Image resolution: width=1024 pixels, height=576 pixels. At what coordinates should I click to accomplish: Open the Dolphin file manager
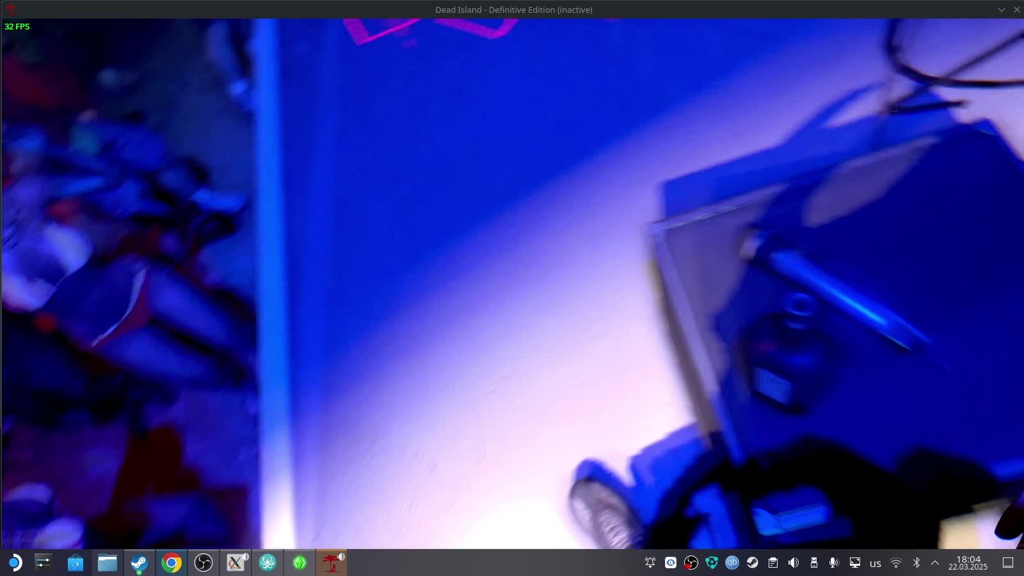coord(108,563)
